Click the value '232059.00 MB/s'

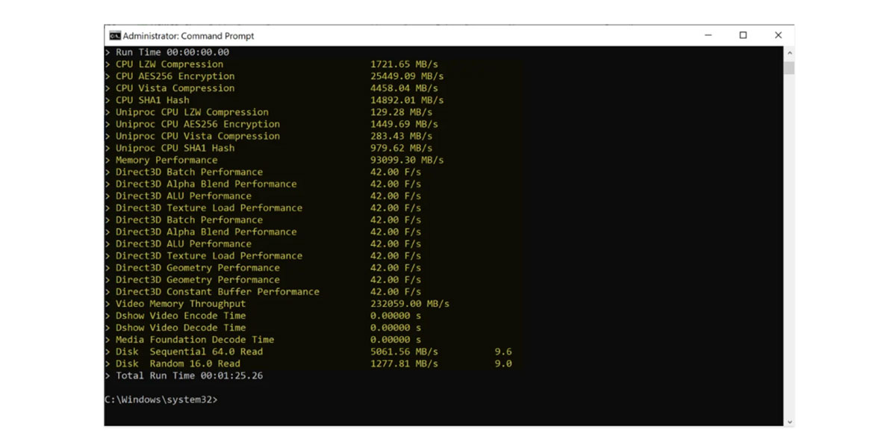(x=410, y=304)
